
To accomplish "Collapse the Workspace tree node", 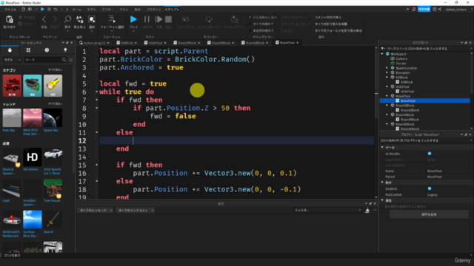I will coord(383,54).
